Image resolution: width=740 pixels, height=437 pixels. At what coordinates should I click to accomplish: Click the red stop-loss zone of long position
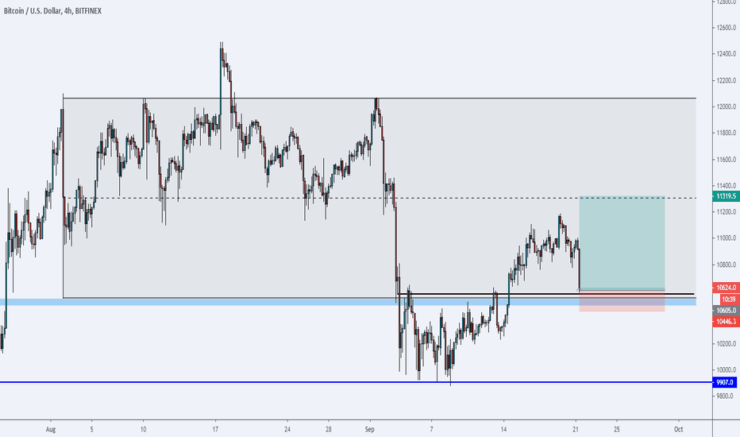click(622, 301)
